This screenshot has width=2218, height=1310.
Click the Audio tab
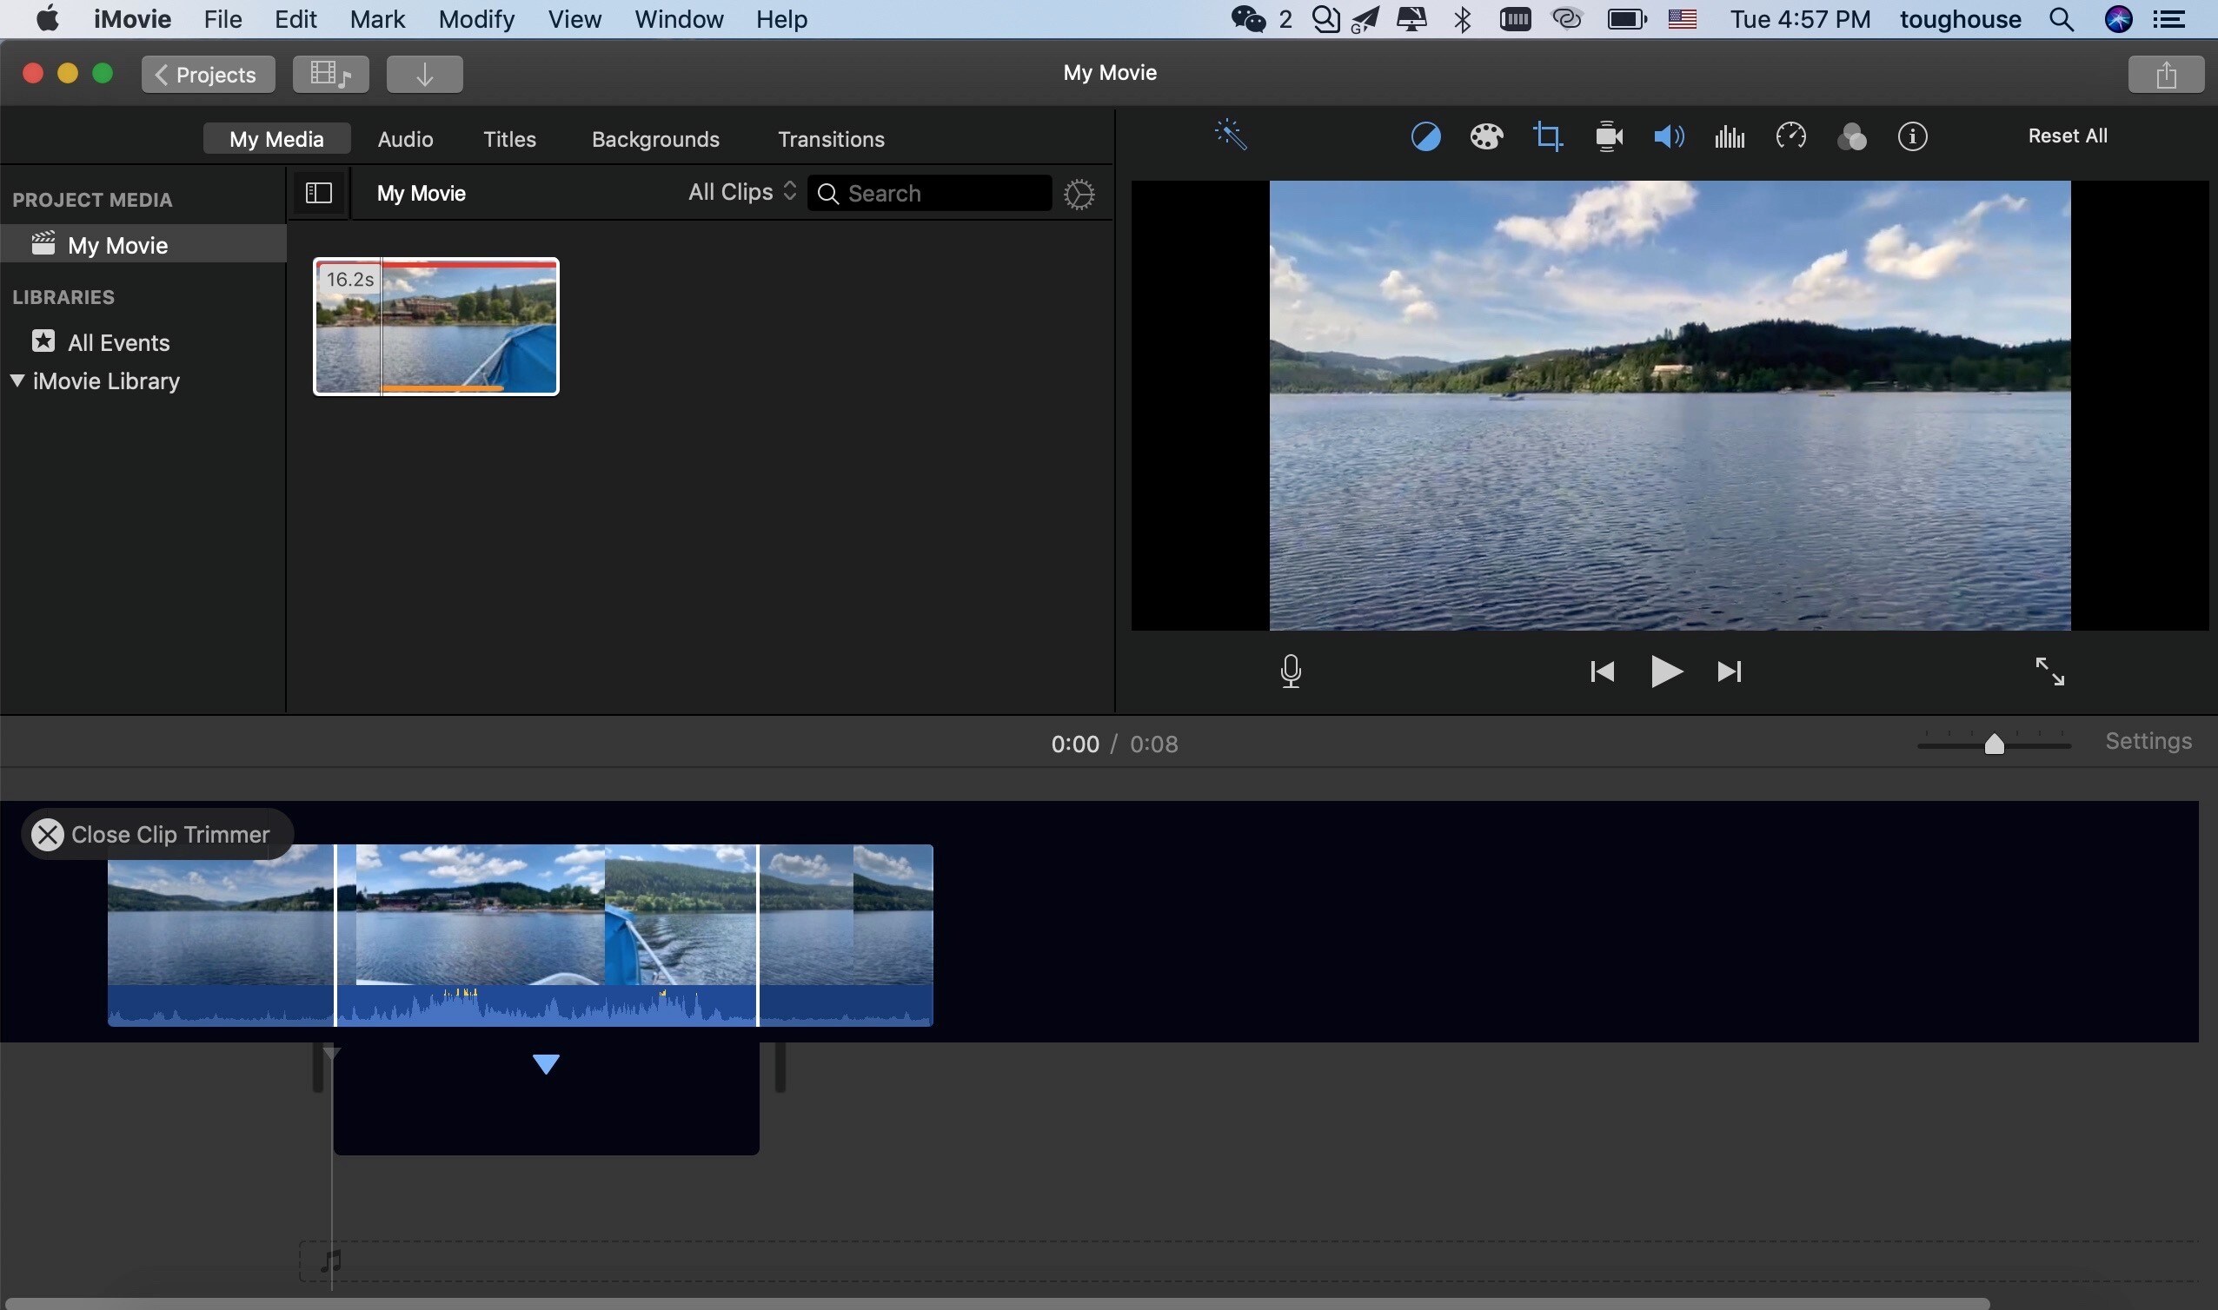(406, 139)
